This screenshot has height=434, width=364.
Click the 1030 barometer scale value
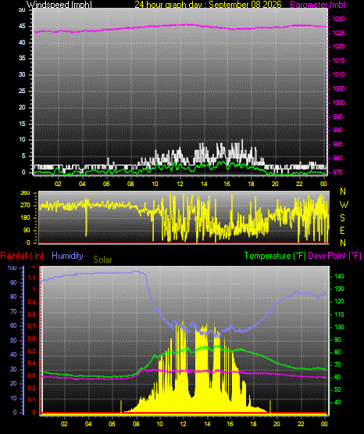(338, 19)
